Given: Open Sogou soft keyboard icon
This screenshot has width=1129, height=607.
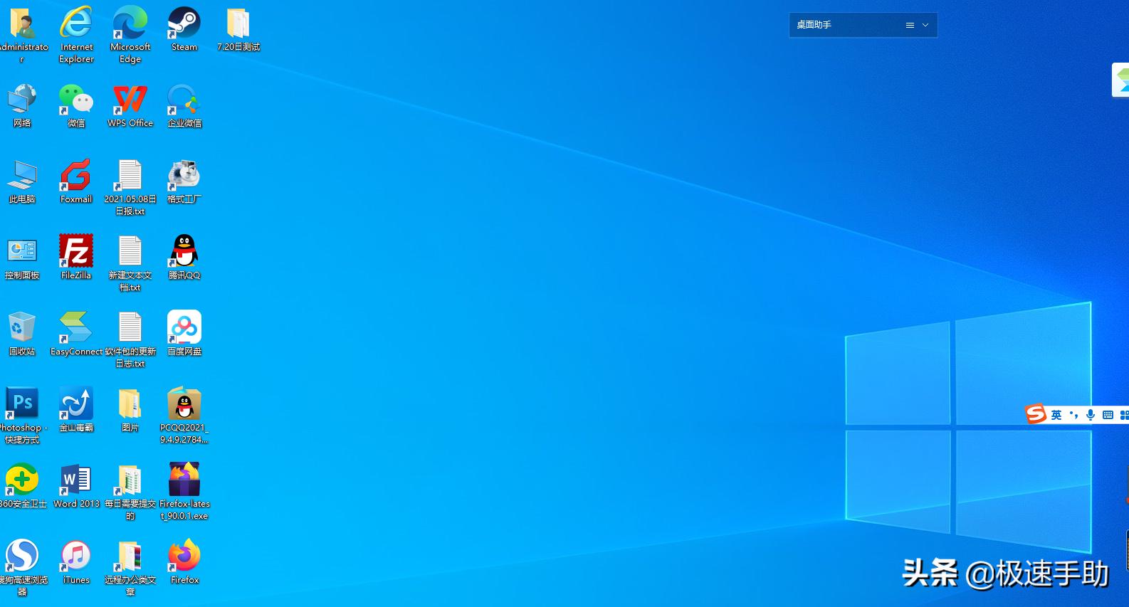Looking at the screenshot, I should (x=1108, y=415).
